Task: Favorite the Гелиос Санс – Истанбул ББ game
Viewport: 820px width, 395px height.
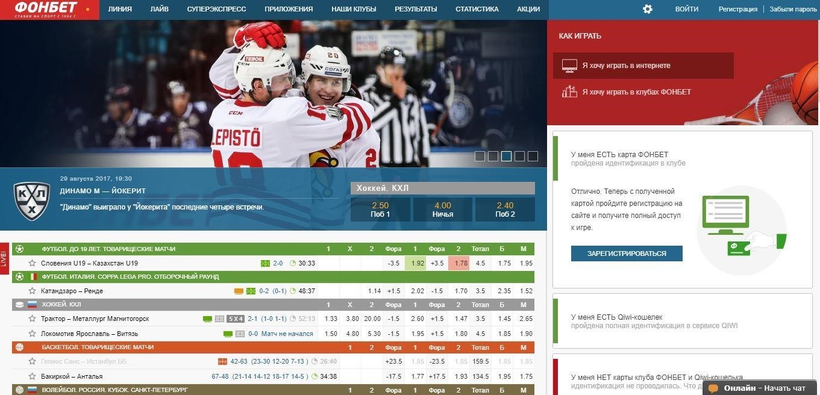Action: click(x=32, y=361)
